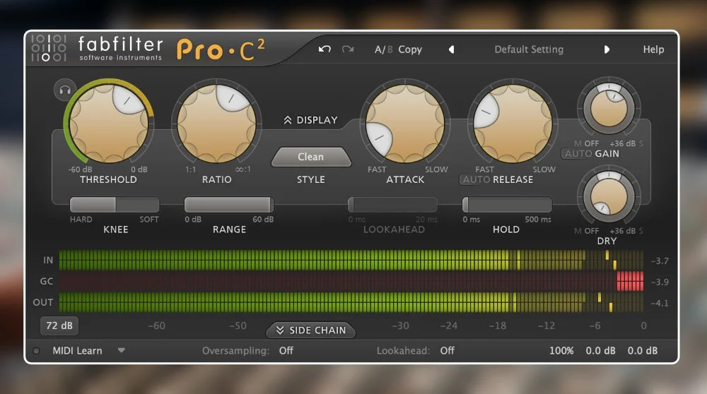
Task: Click the first 0.0 dB value
Action: pyautogui.click(x=600, y=350)
